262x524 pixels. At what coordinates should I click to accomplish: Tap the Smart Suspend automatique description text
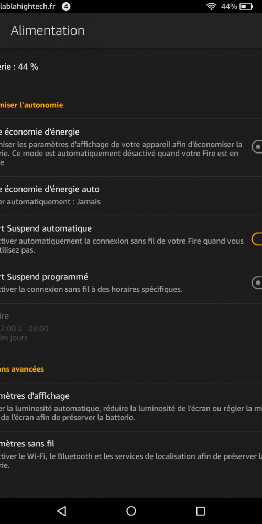122,245
